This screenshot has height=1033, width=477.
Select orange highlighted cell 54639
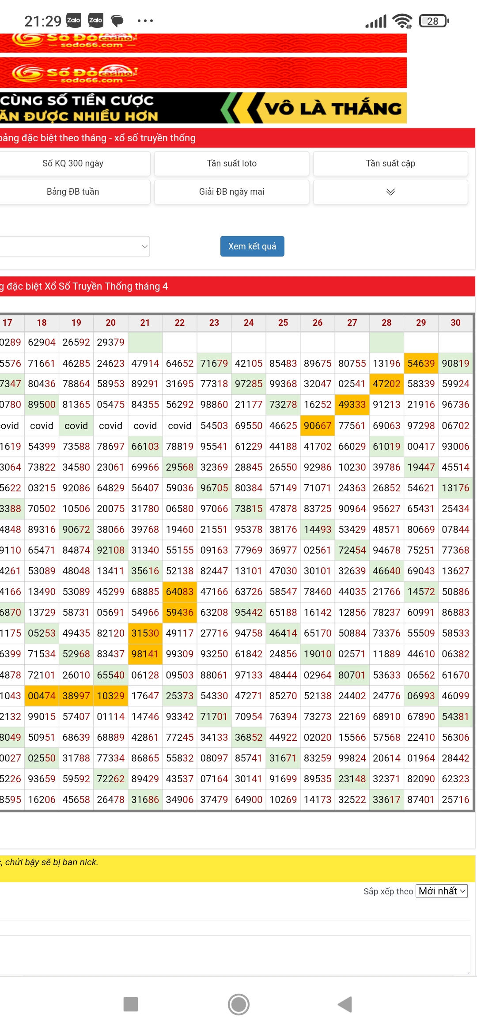coord(421,363)
